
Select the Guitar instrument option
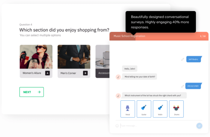144,109
